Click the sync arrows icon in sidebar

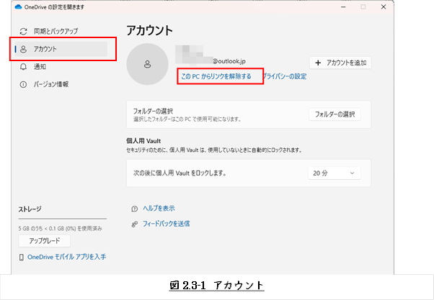click(23, 32)
